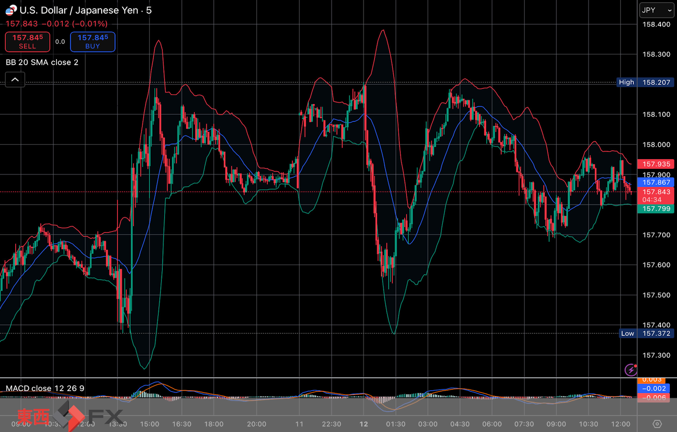This screenshot has height=432, width=677.
Task: Click the purple lightning bolt icon
Action: (x=630, y=369)
